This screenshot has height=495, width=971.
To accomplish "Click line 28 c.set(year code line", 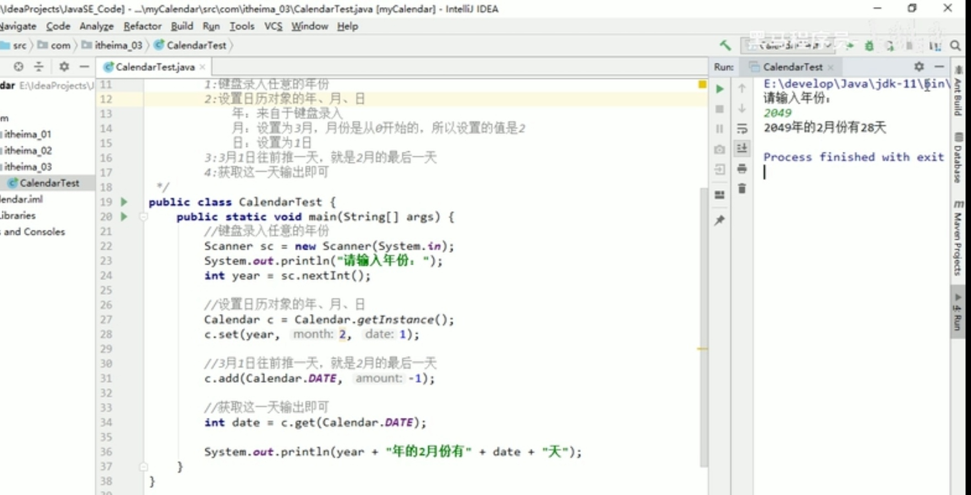I will click(x=311, y=334).
